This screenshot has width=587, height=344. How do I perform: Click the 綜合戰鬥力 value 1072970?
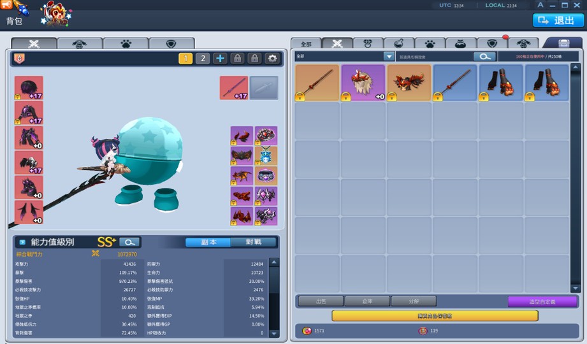(127, 254)
